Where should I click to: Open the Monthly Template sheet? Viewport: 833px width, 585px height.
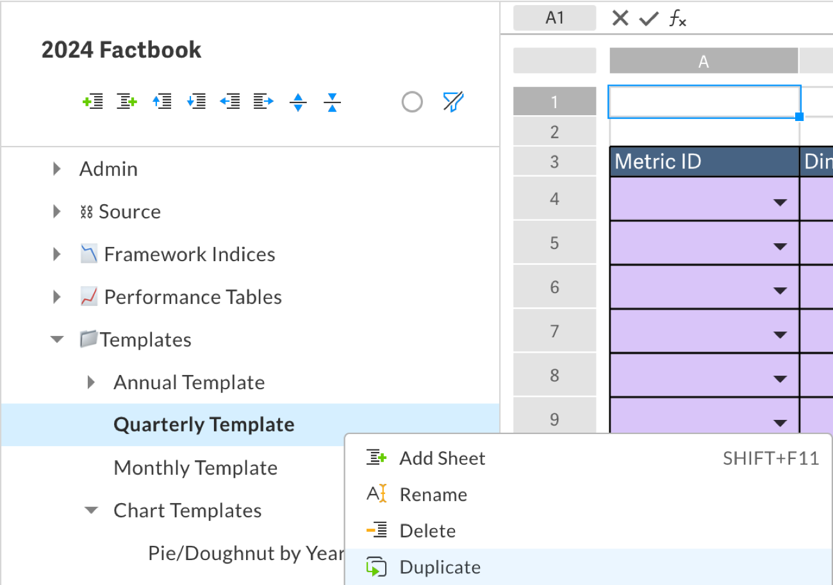(x=195, y=468)
